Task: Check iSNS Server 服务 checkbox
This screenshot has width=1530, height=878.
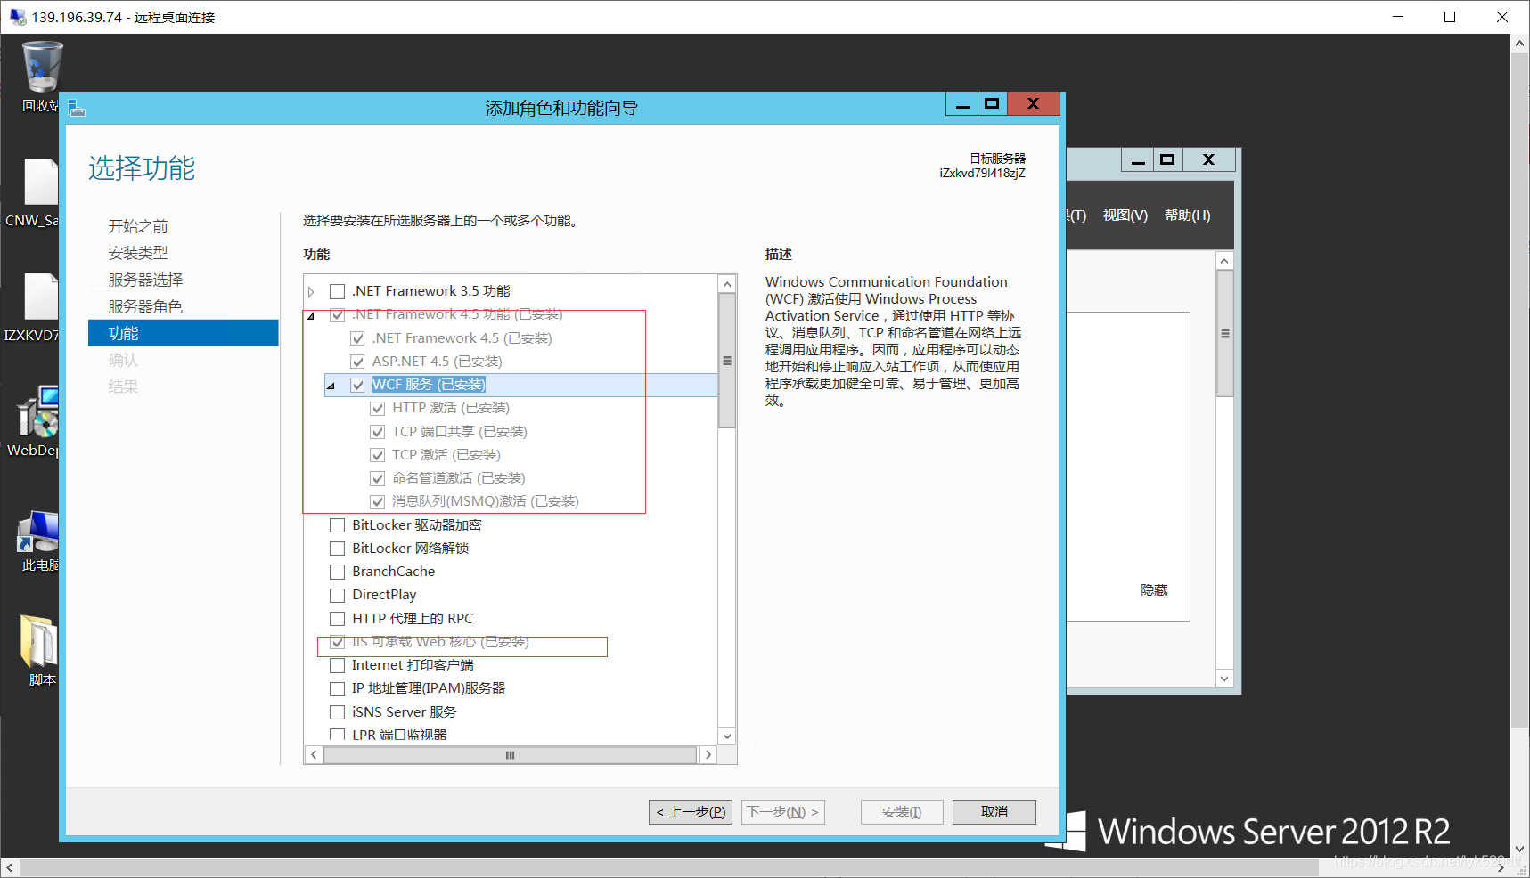Action: coord(337,712)
